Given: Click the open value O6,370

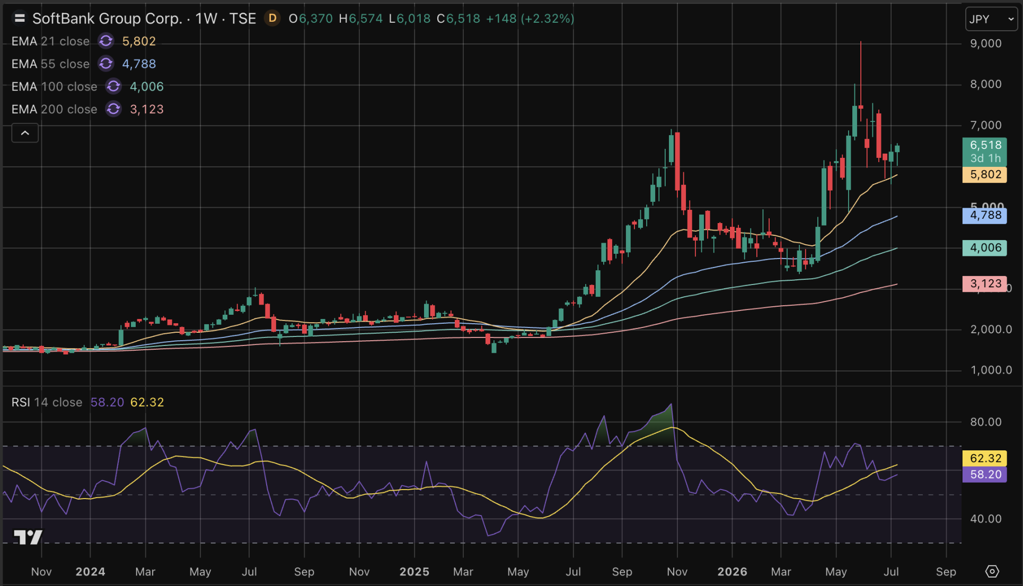Looking at the screenshot, I should click(x=311, y=19).
